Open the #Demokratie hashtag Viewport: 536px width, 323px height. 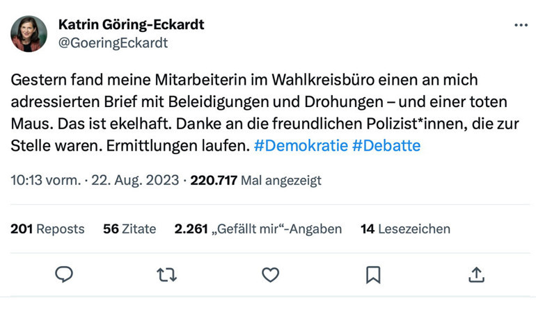[301, 146]
